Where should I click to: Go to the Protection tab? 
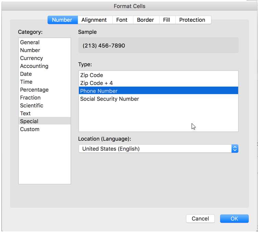(193, 20)
